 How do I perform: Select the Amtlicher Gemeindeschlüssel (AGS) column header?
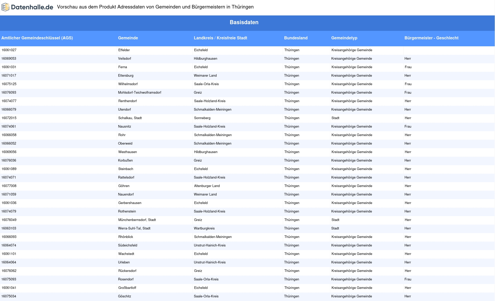tap(37, 38)
